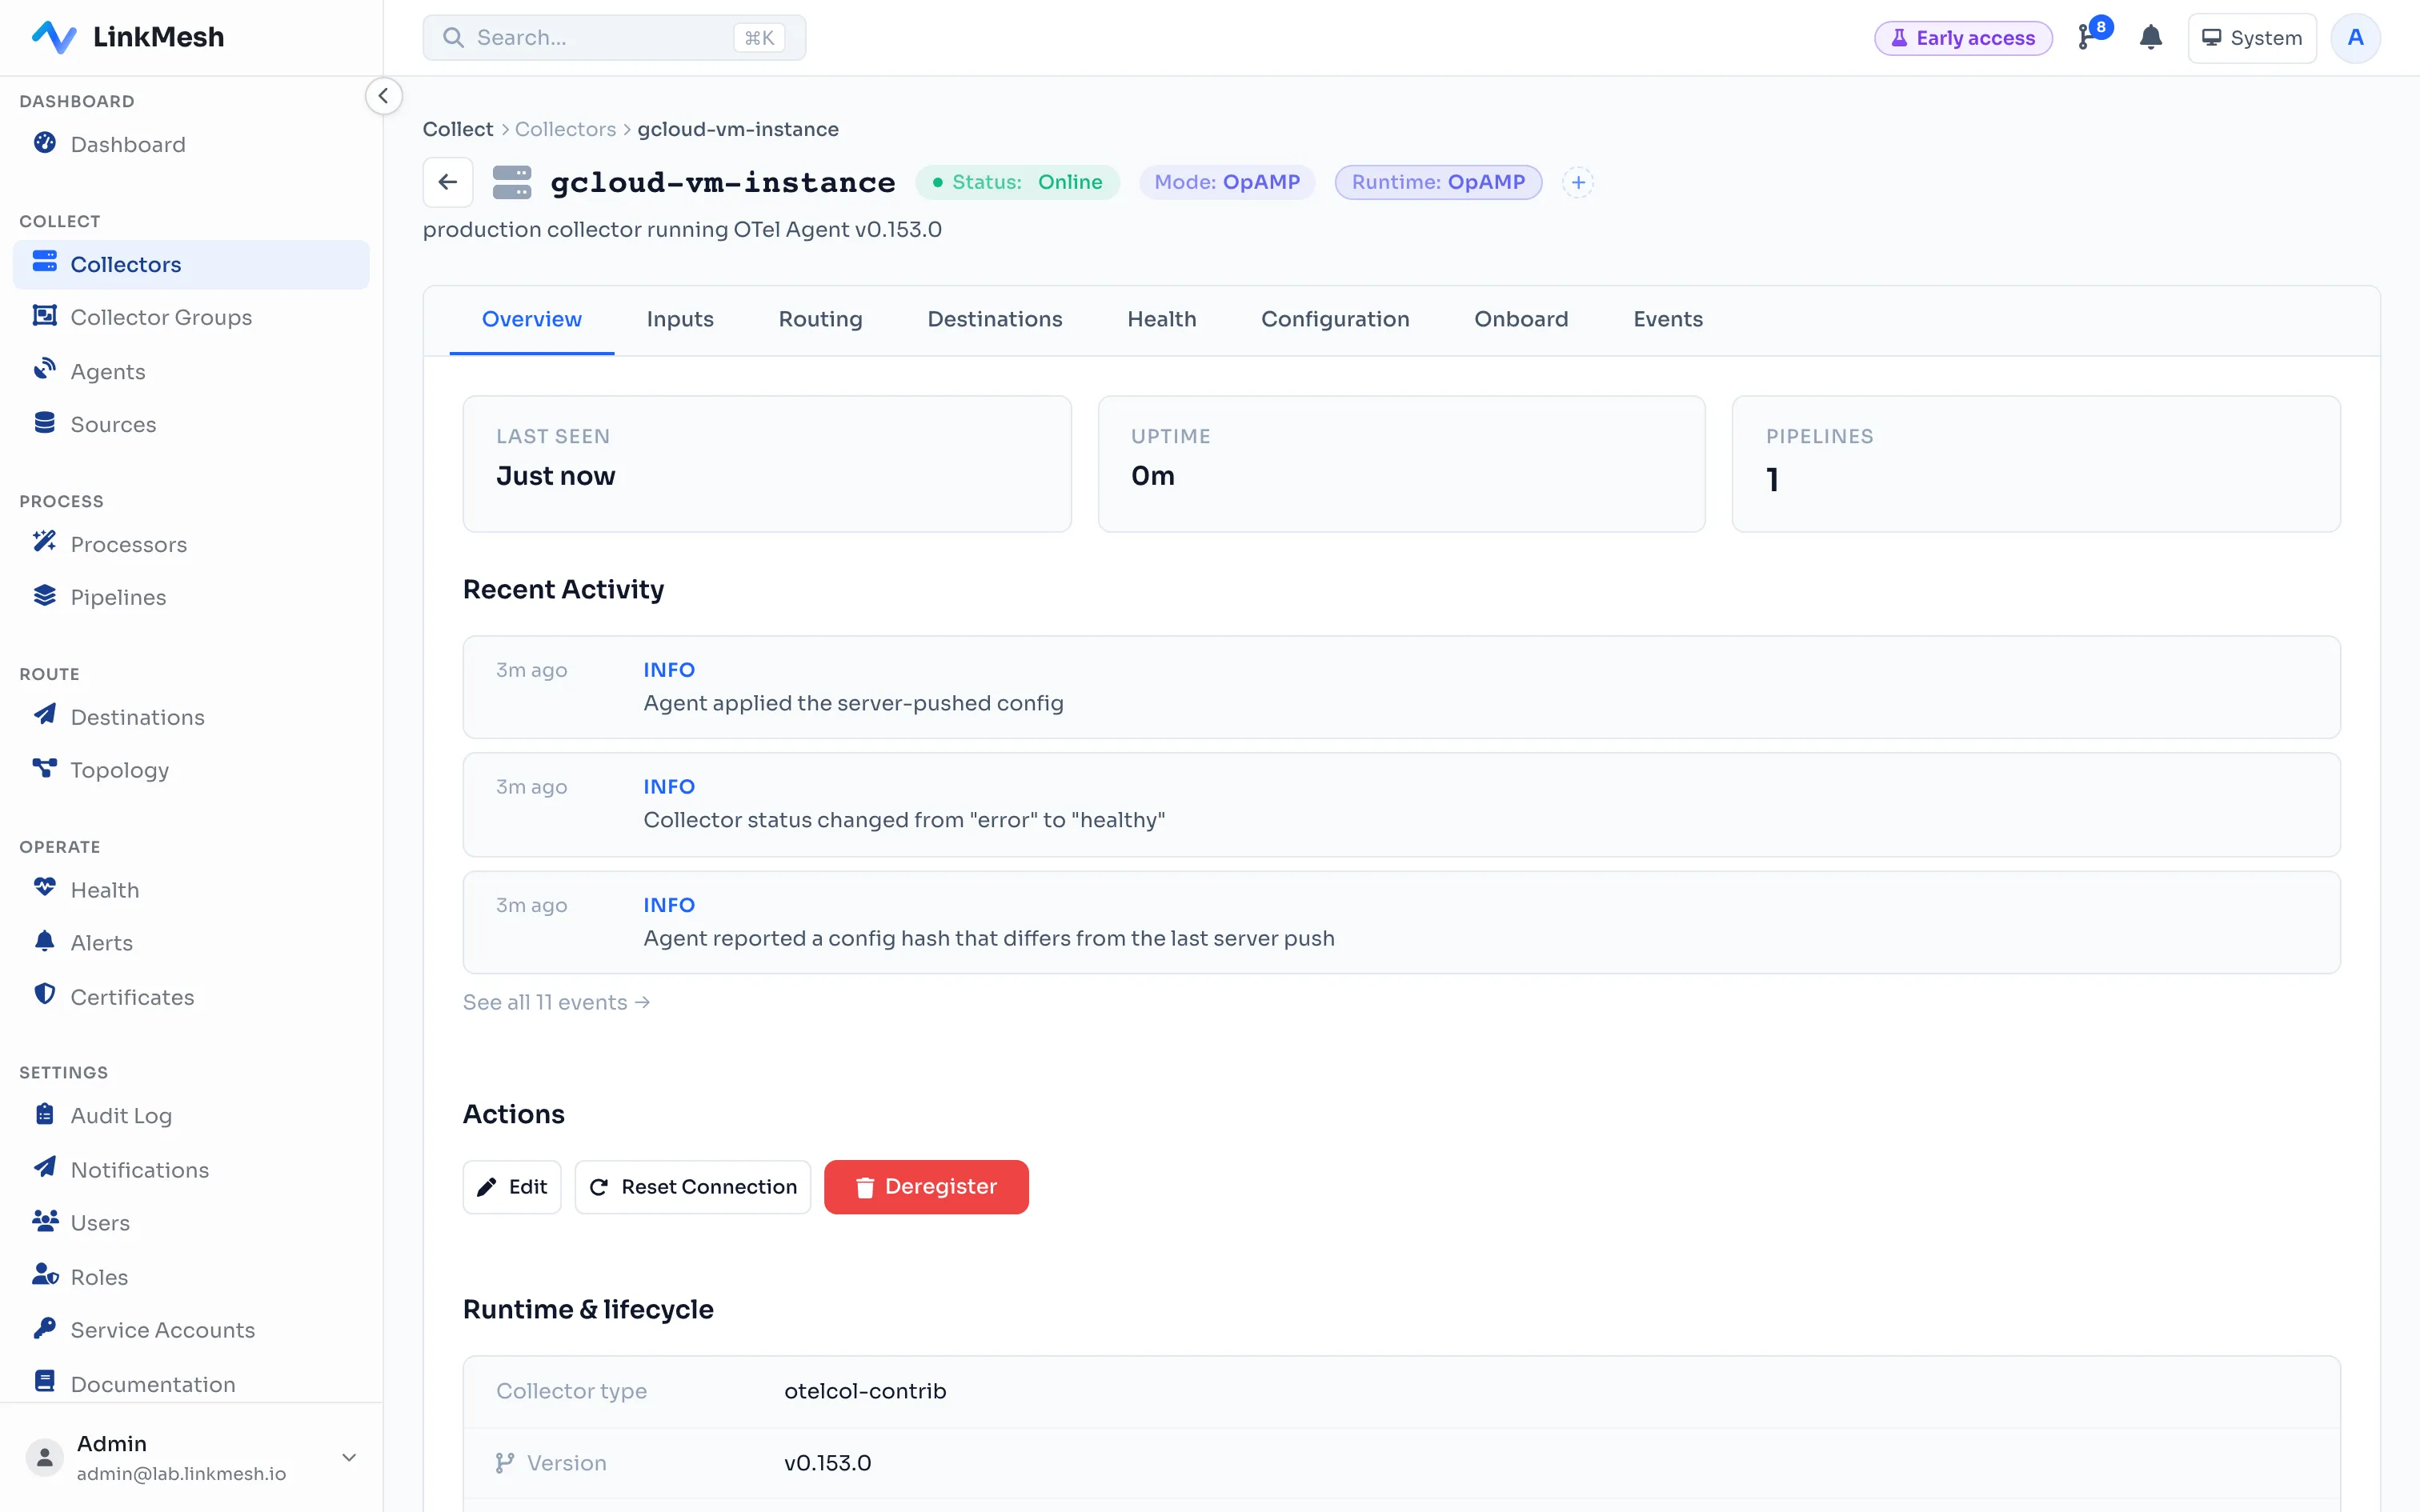Open Service Accounts key icon
The height and width of the screenshot is (1512, 2420).
pyautogui.click(x=45, y=1328)
